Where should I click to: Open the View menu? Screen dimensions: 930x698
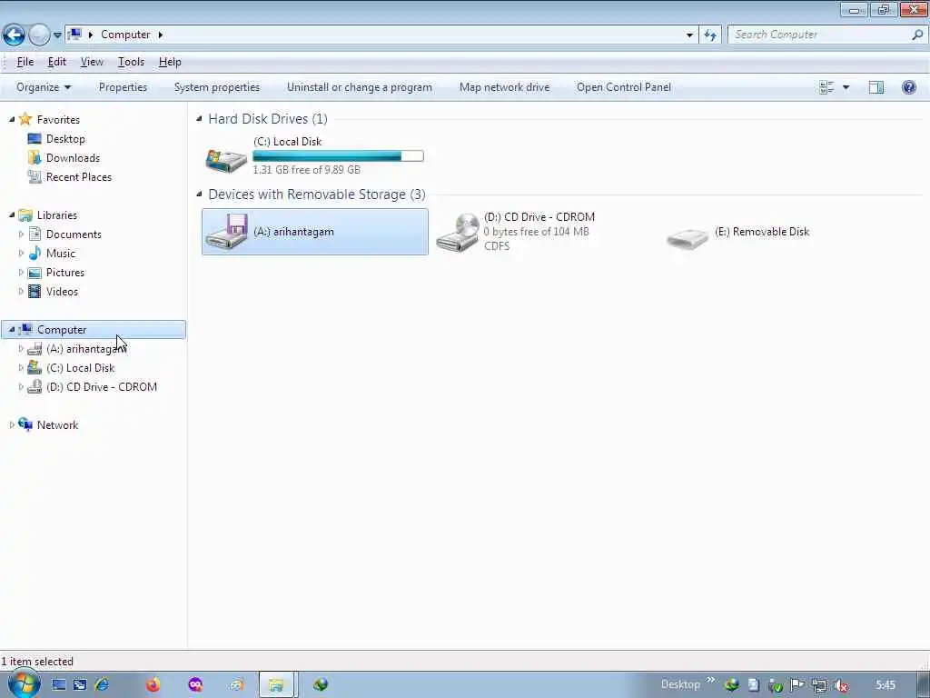tap(92, 62)
